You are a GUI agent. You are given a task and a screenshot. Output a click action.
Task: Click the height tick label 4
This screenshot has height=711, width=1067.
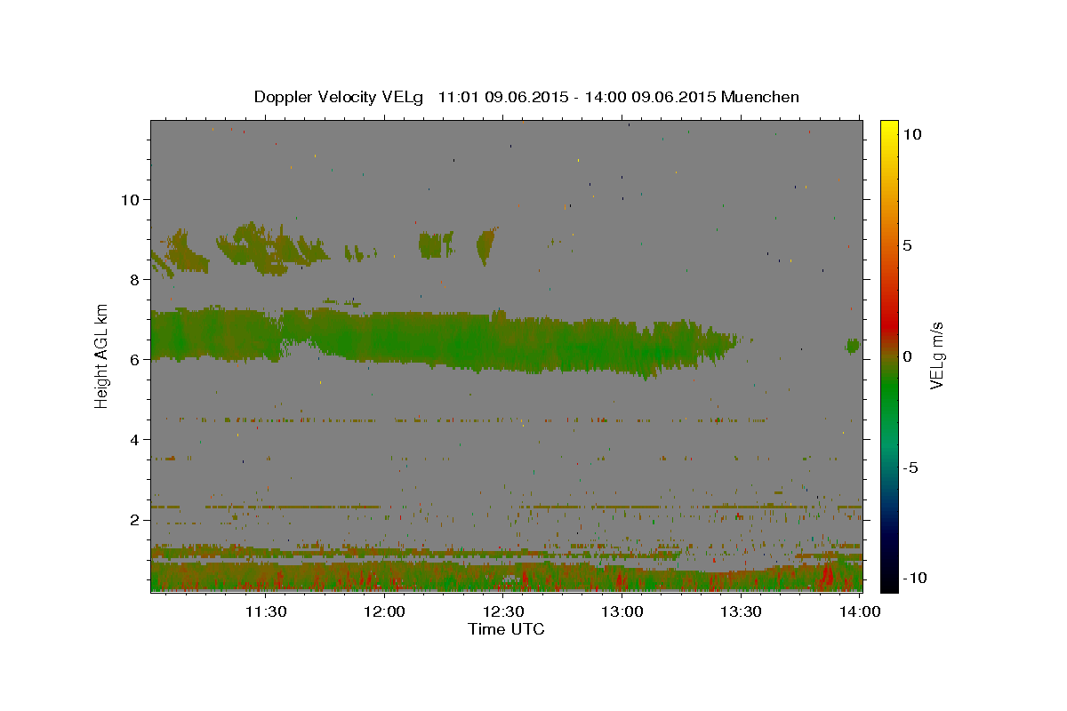[x=134, y=439]
